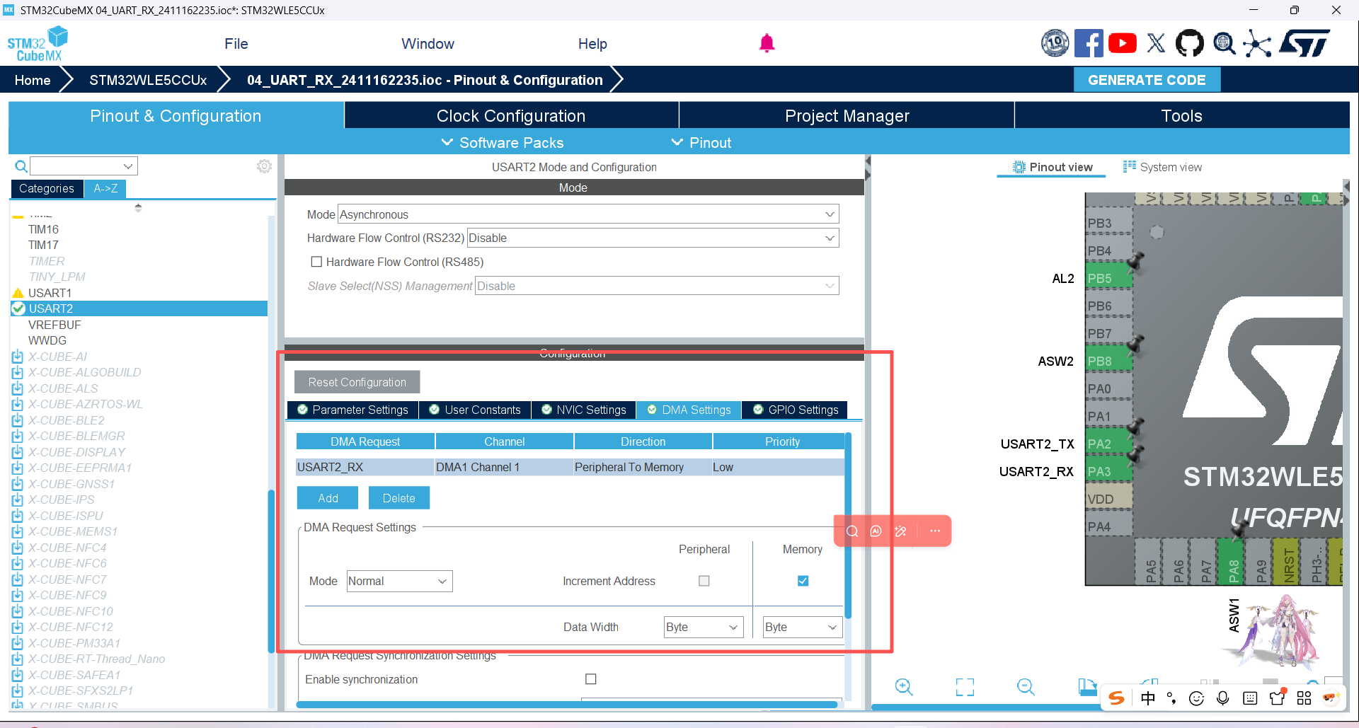Toggle Peripheral increment address checkbox
The width and height of the screenshot is (1359, 728).
[x=704, y=581]
